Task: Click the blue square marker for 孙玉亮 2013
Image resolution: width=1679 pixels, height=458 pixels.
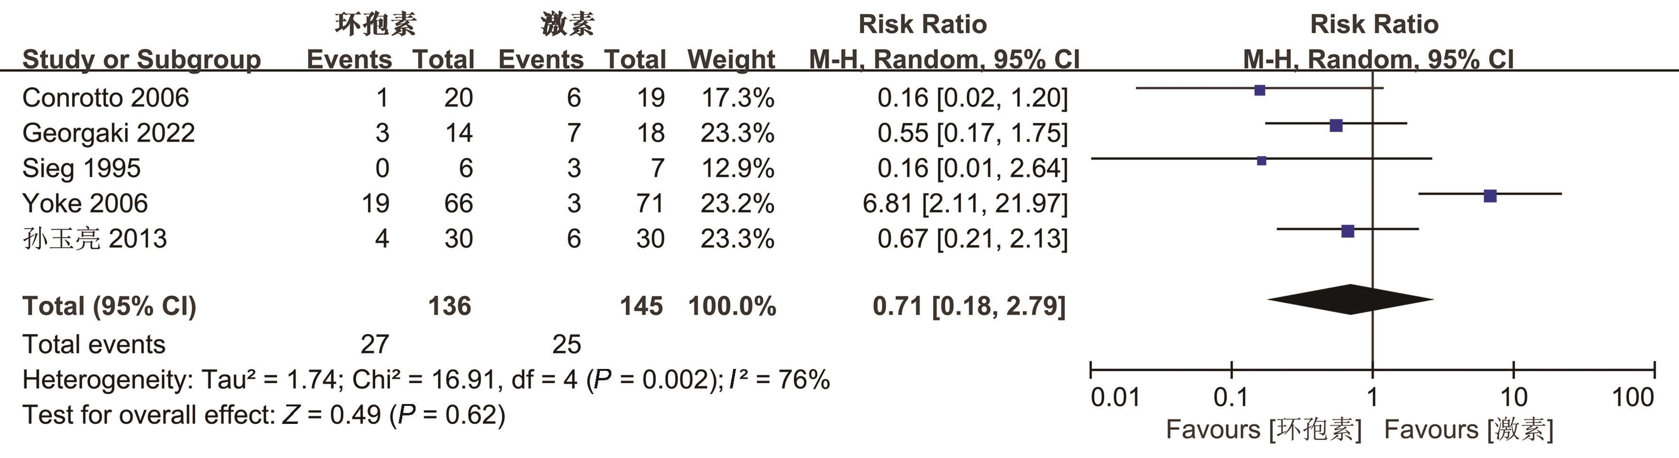Action: tap(1348, 231)
